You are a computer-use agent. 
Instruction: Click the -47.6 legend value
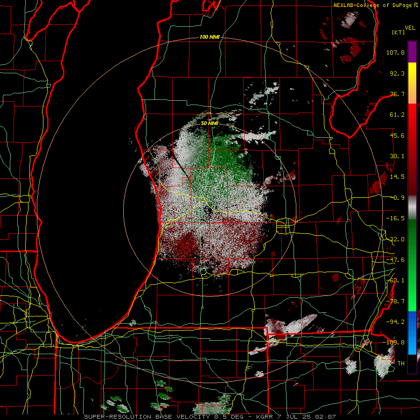point(395,260)
